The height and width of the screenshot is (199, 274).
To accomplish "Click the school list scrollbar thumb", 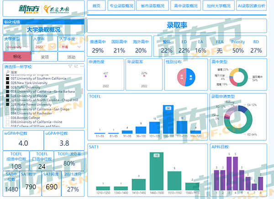I will click(x=82, y=92).
